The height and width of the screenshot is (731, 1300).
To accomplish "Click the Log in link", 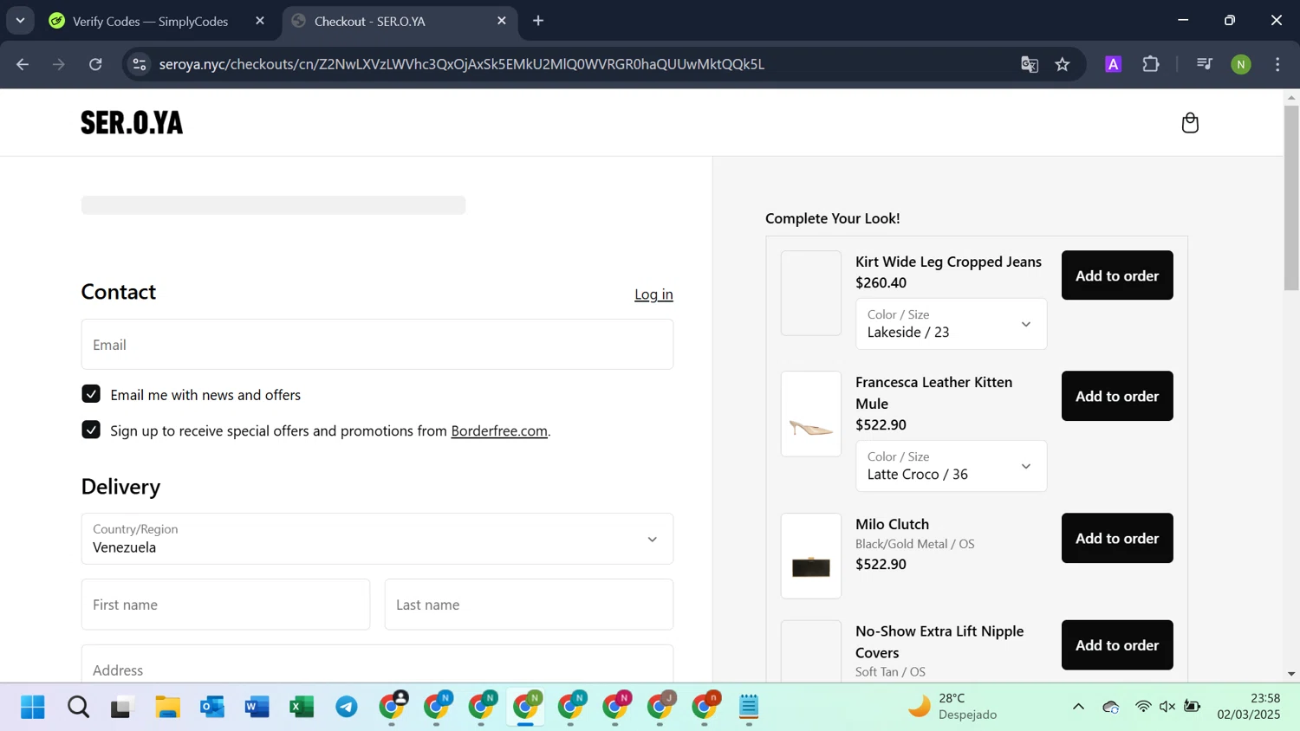I will click(653, 294).
